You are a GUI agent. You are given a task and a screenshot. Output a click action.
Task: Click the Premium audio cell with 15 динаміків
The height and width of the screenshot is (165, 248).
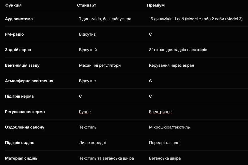click(196, 19)
